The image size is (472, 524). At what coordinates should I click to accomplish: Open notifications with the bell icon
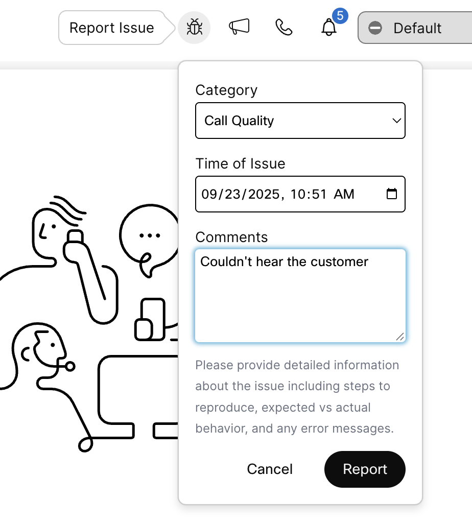point(329,28)
